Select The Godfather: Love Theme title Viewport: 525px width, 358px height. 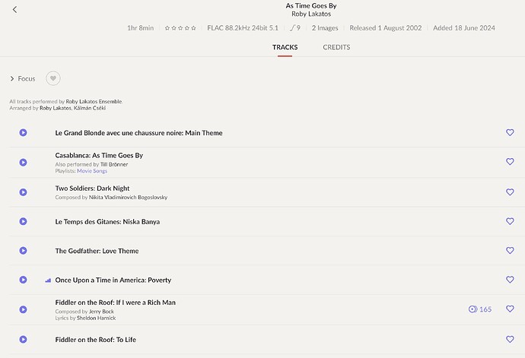pos(97,251)
